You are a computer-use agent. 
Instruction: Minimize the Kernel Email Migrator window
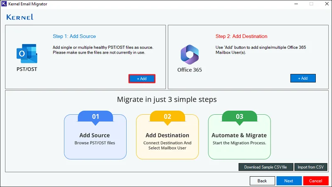pyautogui.click(x=296, y=4)
